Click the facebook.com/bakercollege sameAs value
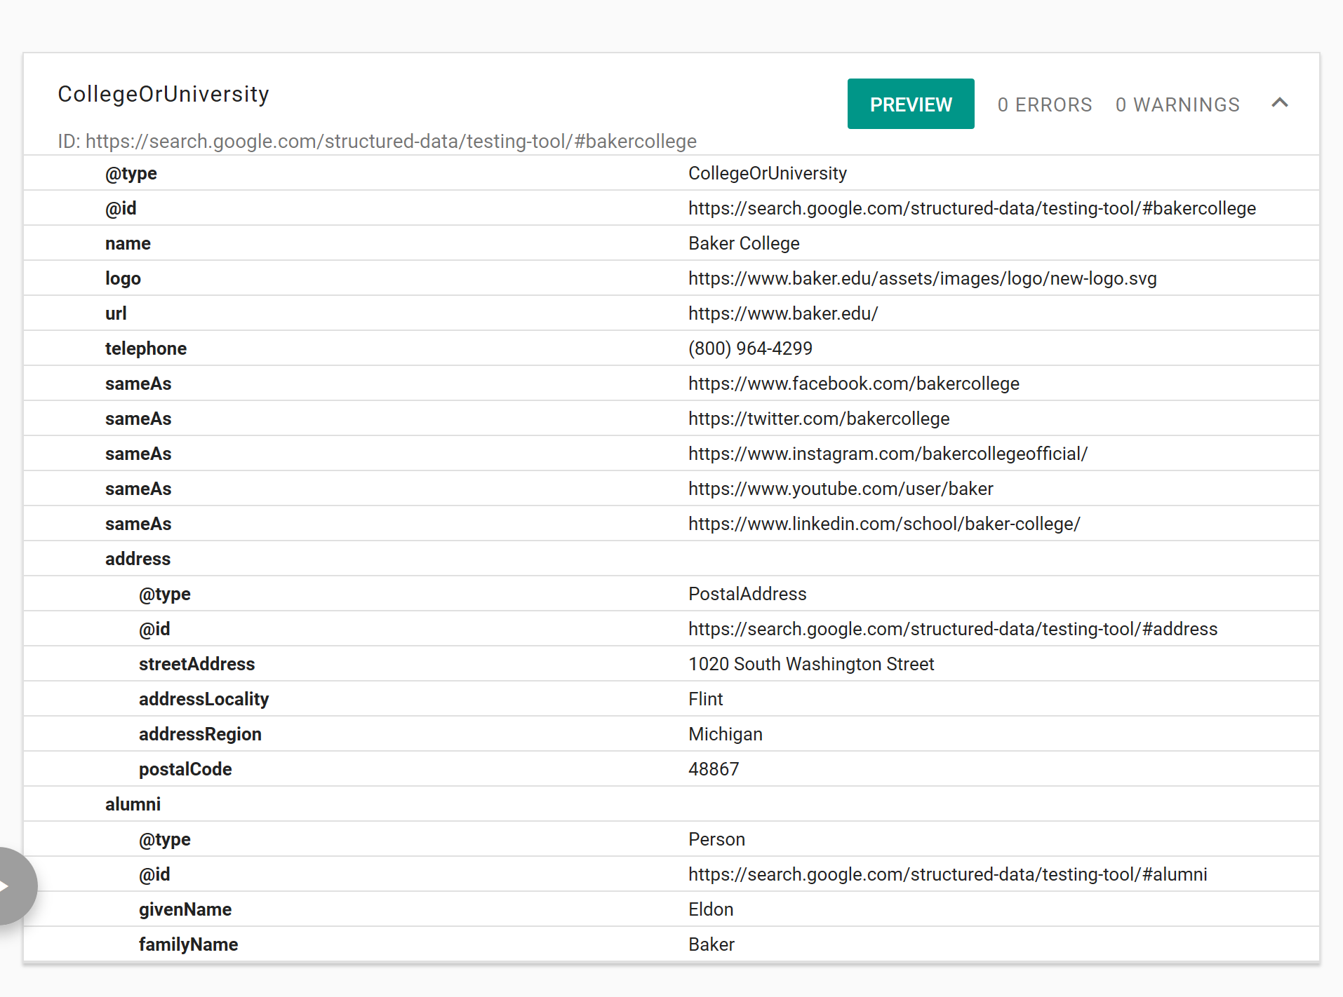 point(853,384)
